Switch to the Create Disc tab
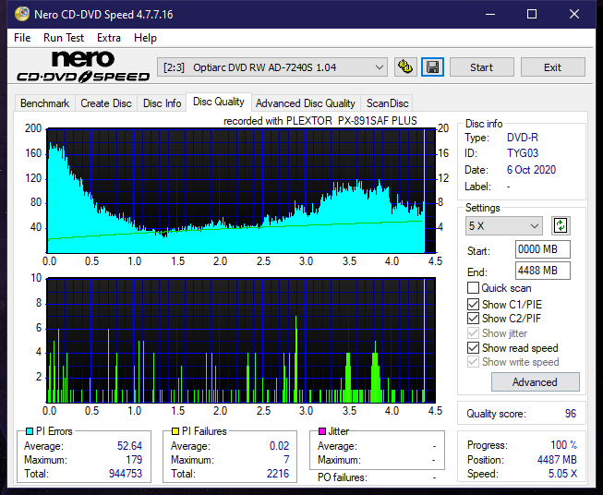 coord(106,103)
